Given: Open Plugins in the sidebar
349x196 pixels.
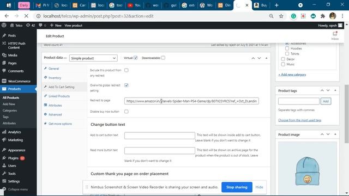Looking at the screenshot, I should (x=13, y=158).
